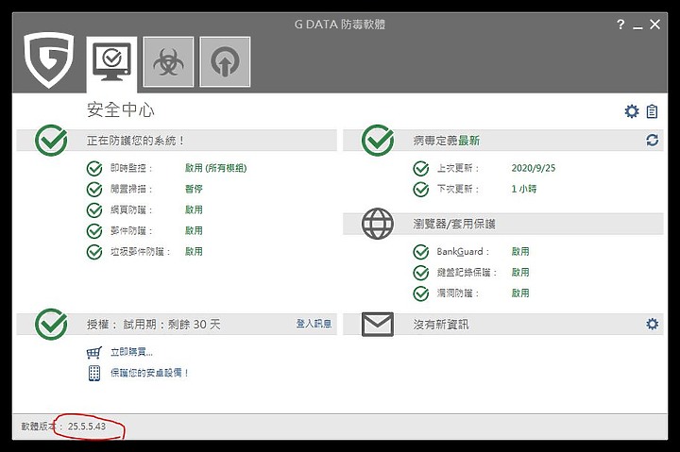
Task: Click the 網頁防護： label
Action: tap(131, 209)
